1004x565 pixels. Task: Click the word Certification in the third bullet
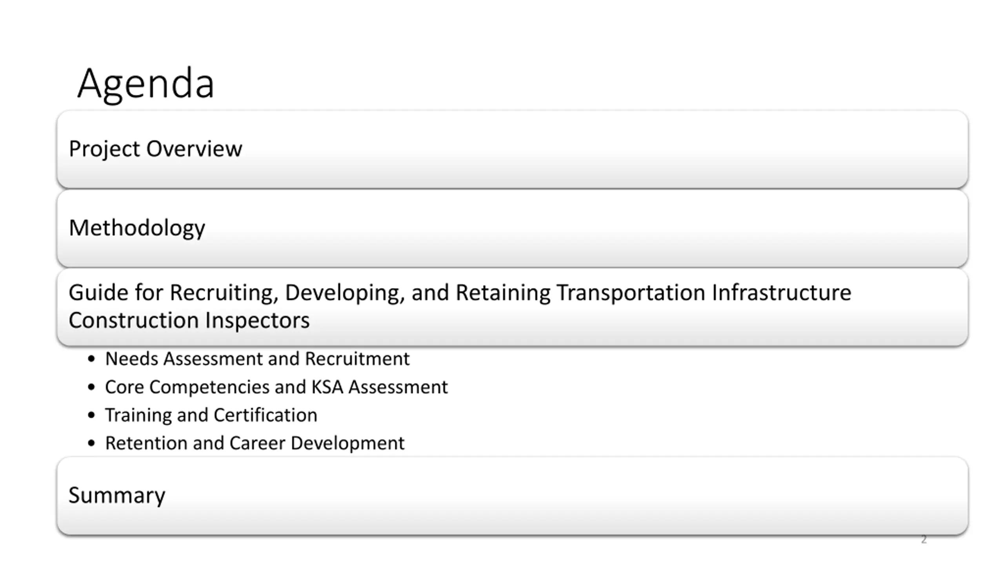266,416
